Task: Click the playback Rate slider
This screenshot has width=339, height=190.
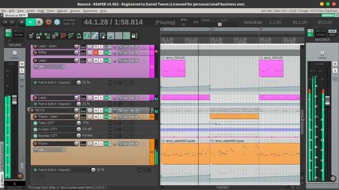Action: 220,25
